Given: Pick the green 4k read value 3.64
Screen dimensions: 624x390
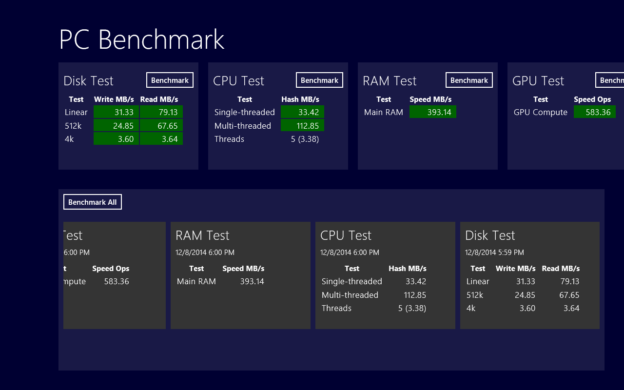Looking at the screenshot, I should click(x=161, y=139).
